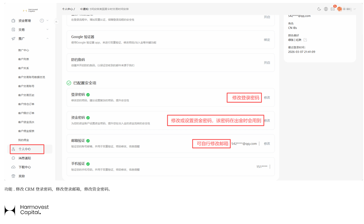Open language selection with the globe icon
The width and height of the screenshot is (364, 224).
[326, 9]
